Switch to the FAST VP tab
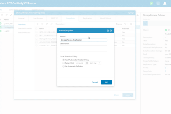This screenshot has height=114, width=171. [54, 18]
